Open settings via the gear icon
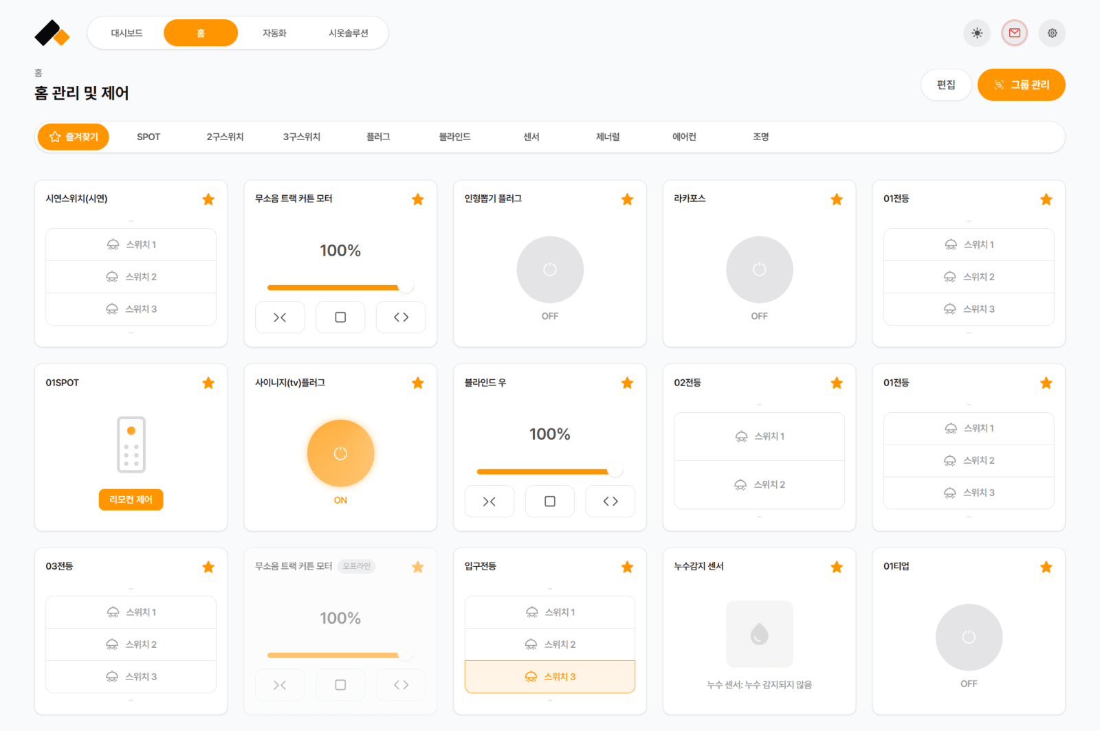This screenshot has width=1100, height=731. [x=1052, y=33]
